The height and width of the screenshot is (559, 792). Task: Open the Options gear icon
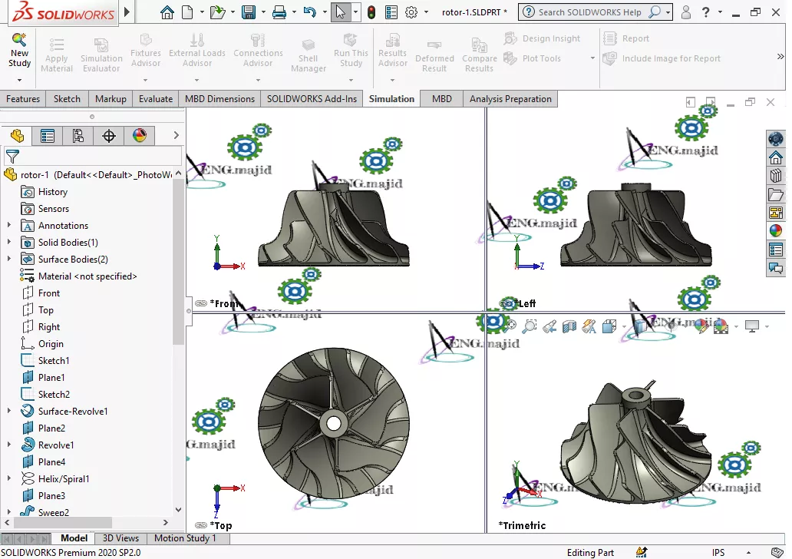coord(411,12)
